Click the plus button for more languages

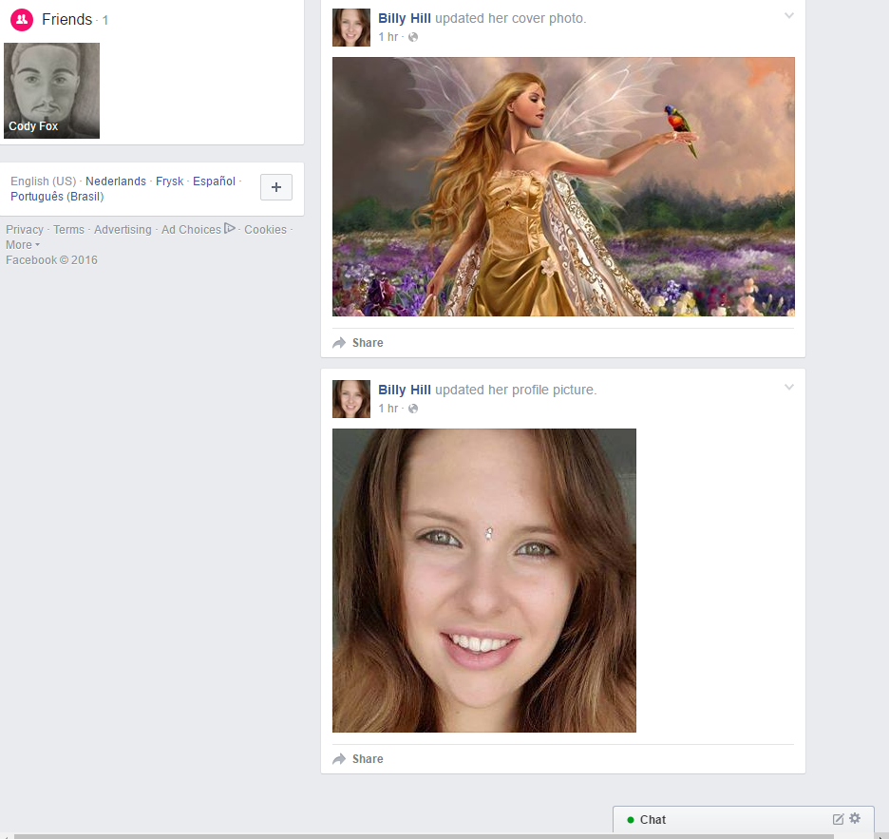[x=276, y=187]
